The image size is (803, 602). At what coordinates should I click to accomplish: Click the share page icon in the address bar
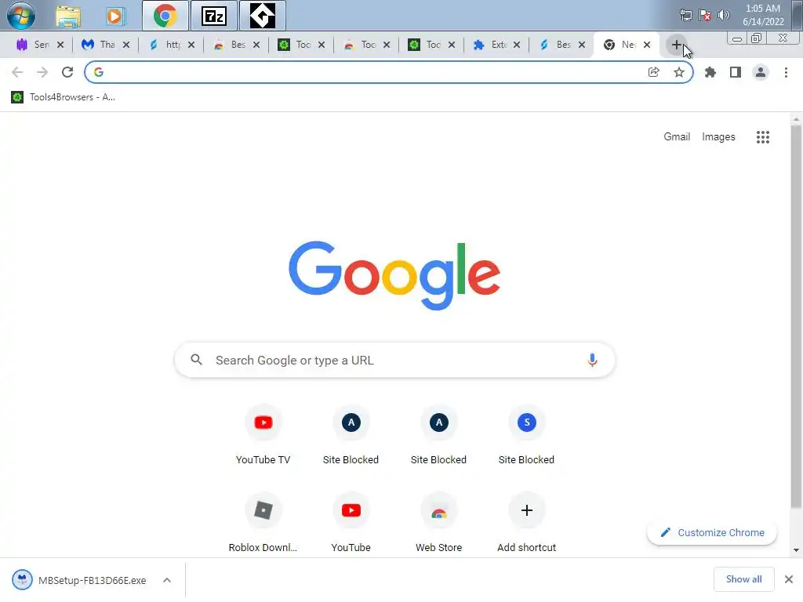[653, 72]
